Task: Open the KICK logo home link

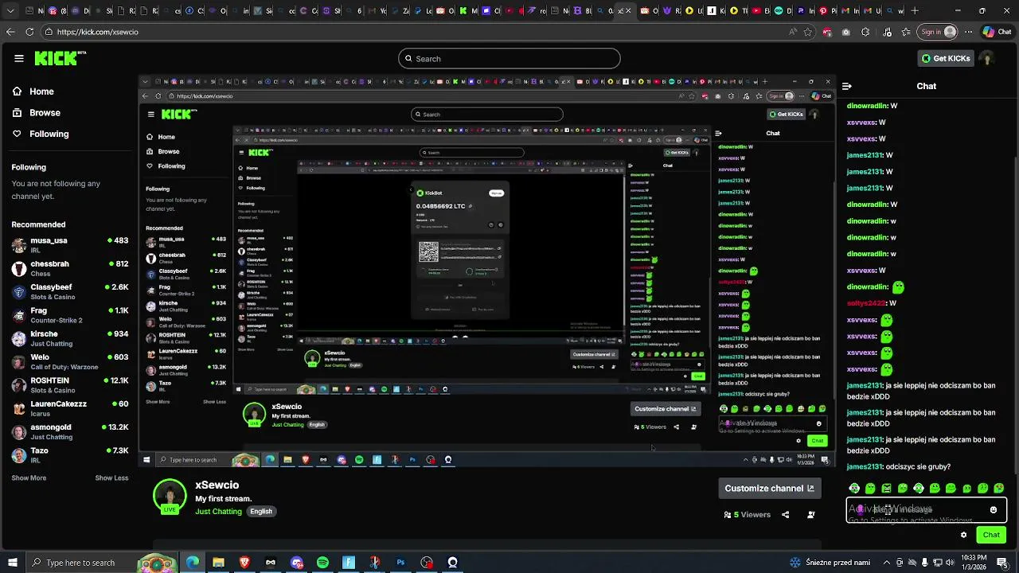Action: coord(61,58)
